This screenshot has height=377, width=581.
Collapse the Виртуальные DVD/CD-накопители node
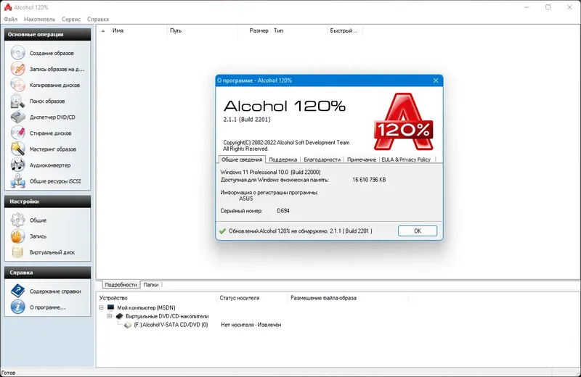(x=110, y=316)
